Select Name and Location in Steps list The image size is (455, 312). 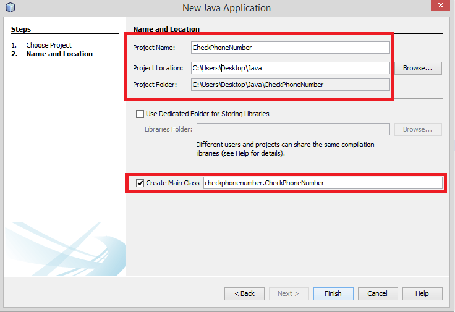click(x=59, y=54)
